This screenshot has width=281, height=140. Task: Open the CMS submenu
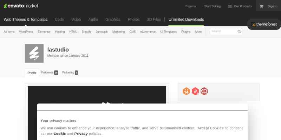click(133, 32)
